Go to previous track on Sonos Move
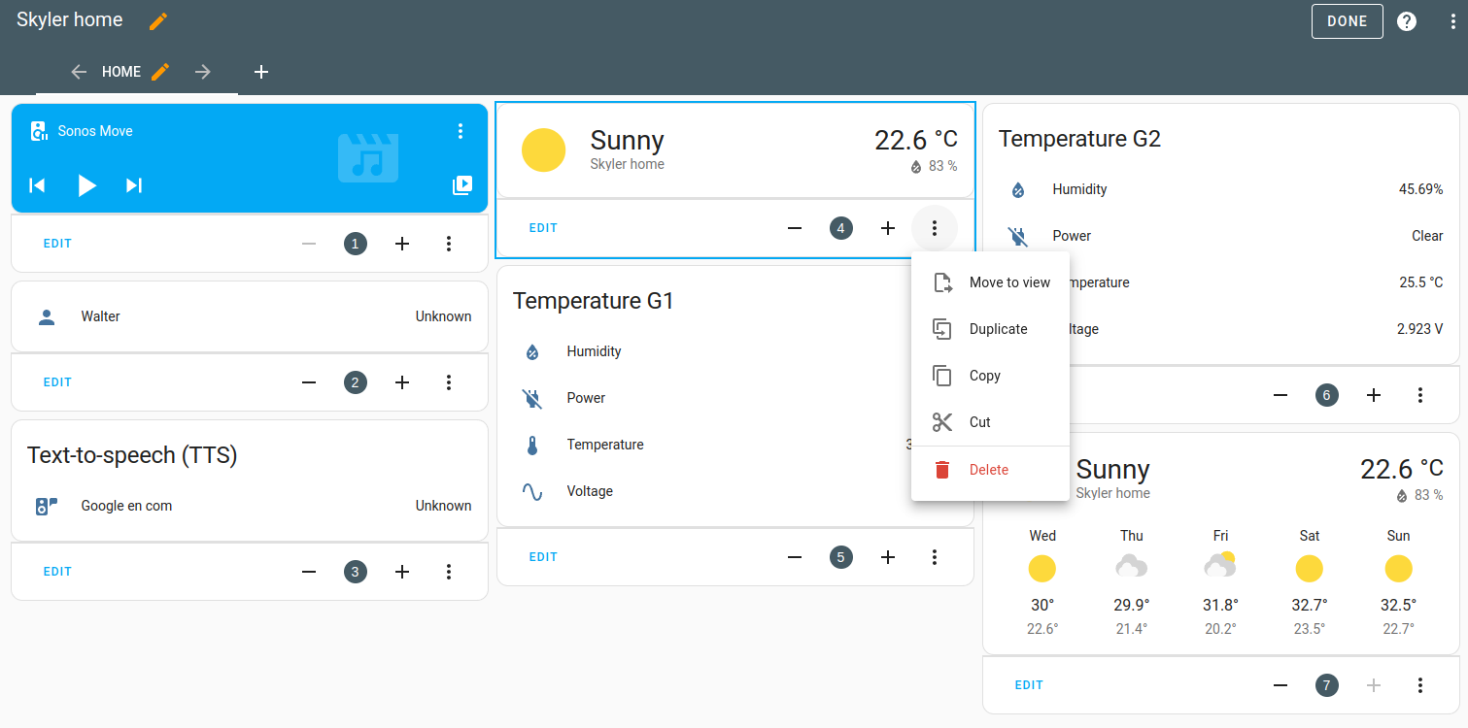 point(37,185)
